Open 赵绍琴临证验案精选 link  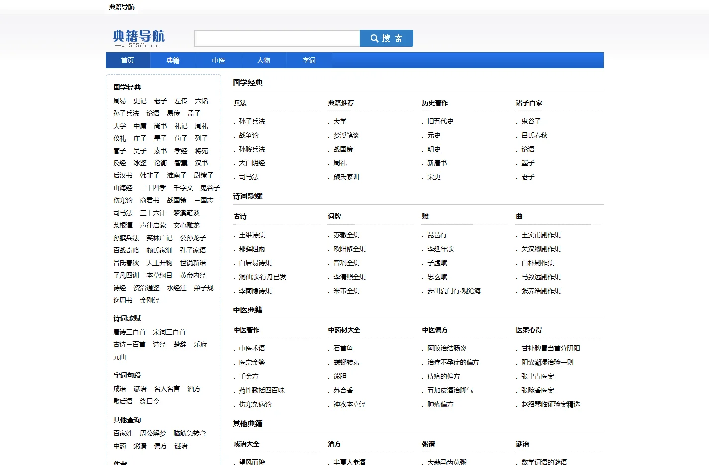click(x=551, y=404)
